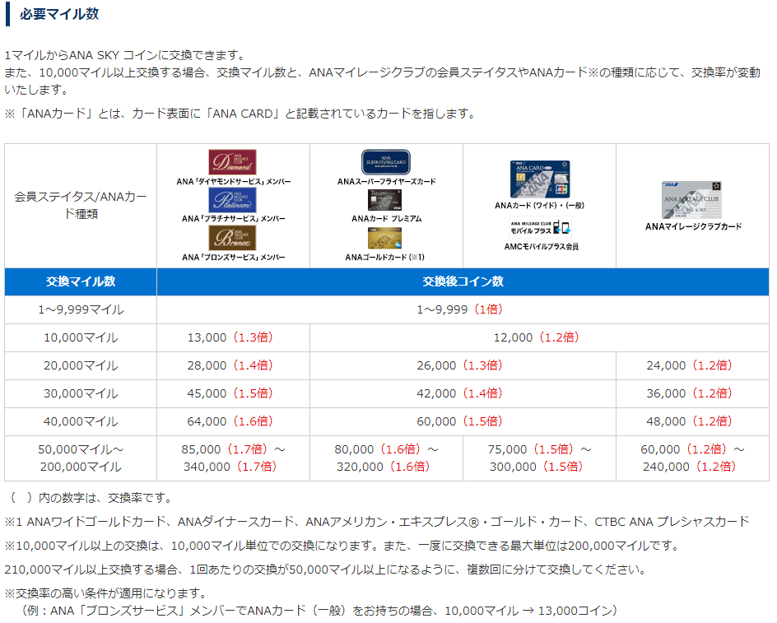Click the 26,000 (1.3倍) cell
777x623 pixels.
pyautogui.click(x=463, y=365)
